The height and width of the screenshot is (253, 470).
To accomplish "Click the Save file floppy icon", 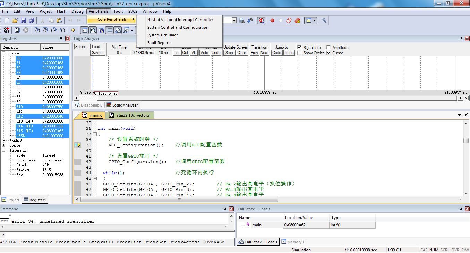I will [23, 21].
